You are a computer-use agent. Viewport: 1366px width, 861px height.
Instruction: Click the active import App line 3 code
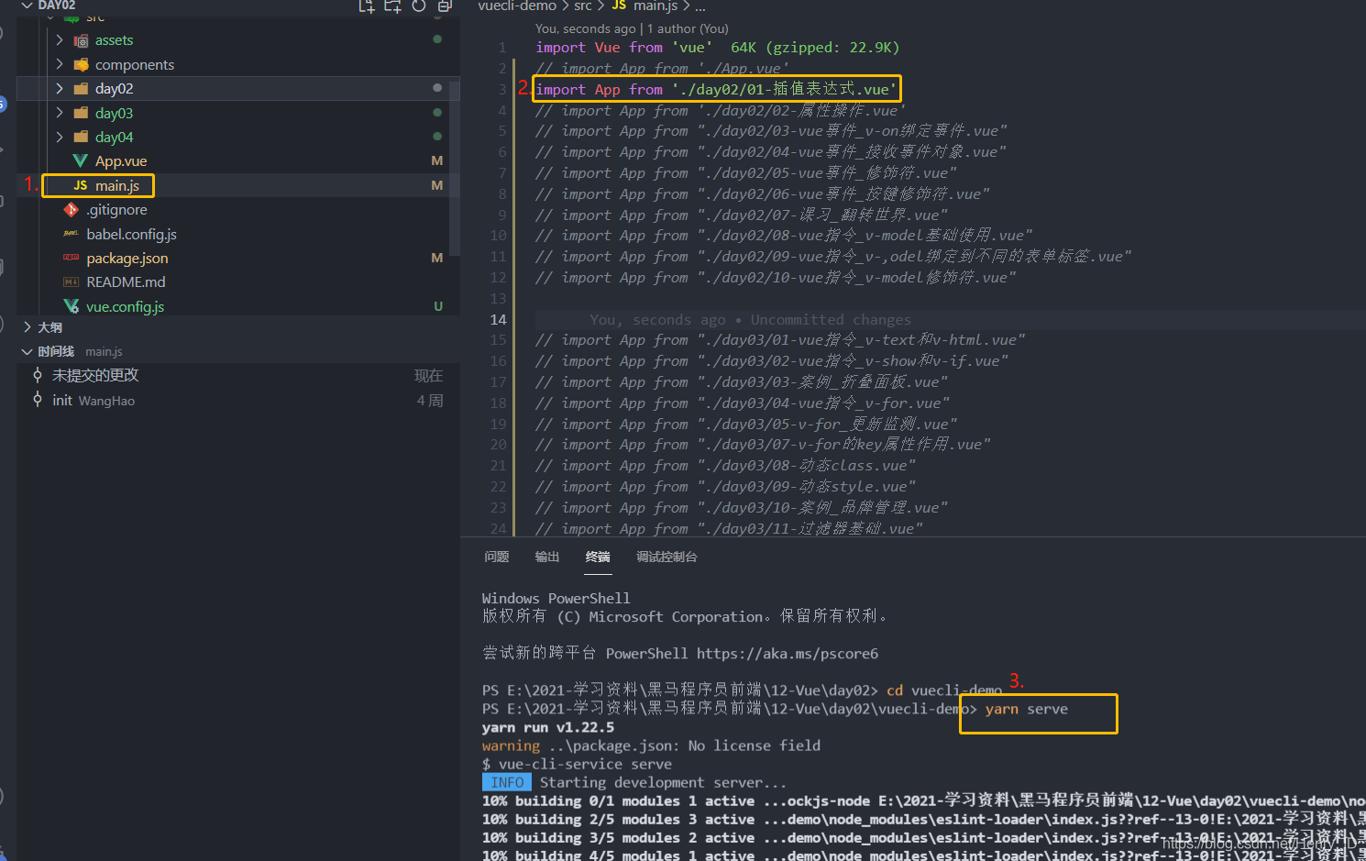coord(717,89)
